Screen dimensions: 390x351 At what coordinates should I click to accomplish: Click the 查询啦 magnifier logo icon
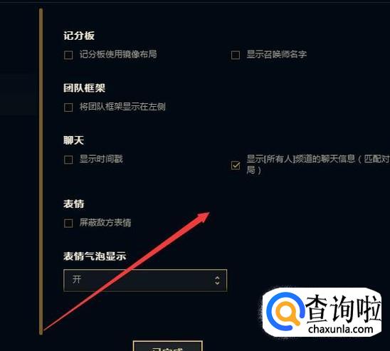click(x=285, y=311)
